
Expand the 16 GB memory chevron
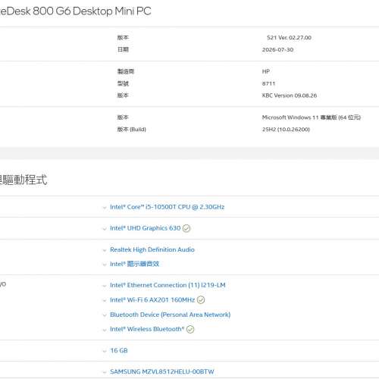tap(105, 351)
